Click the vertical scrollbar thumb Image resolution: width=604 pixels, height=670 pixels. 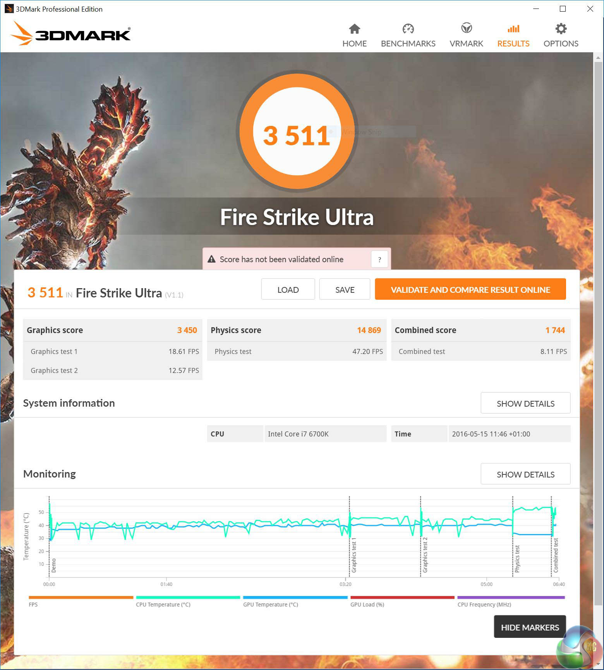[x=598, y=333]
